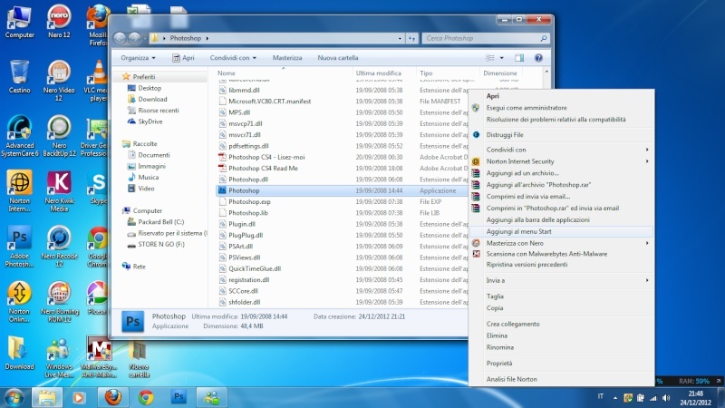Open the Download folder on desktop
This screenshot has width=725, height=408.
click(19, 353)
